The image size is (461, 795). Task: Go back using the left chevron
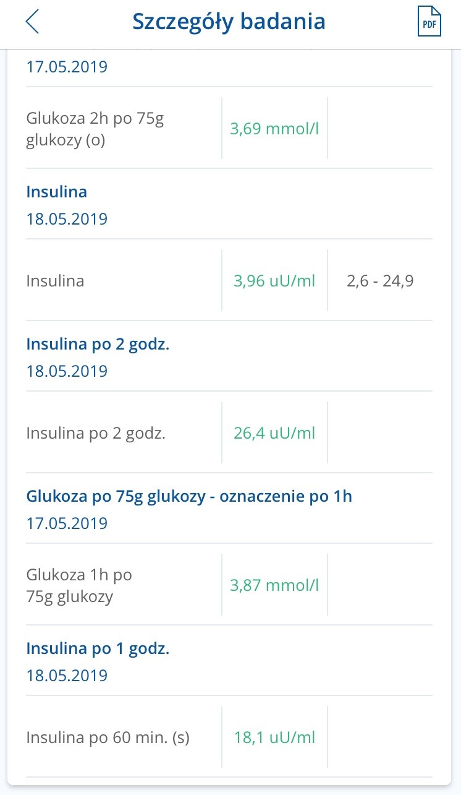coord(32,22)
